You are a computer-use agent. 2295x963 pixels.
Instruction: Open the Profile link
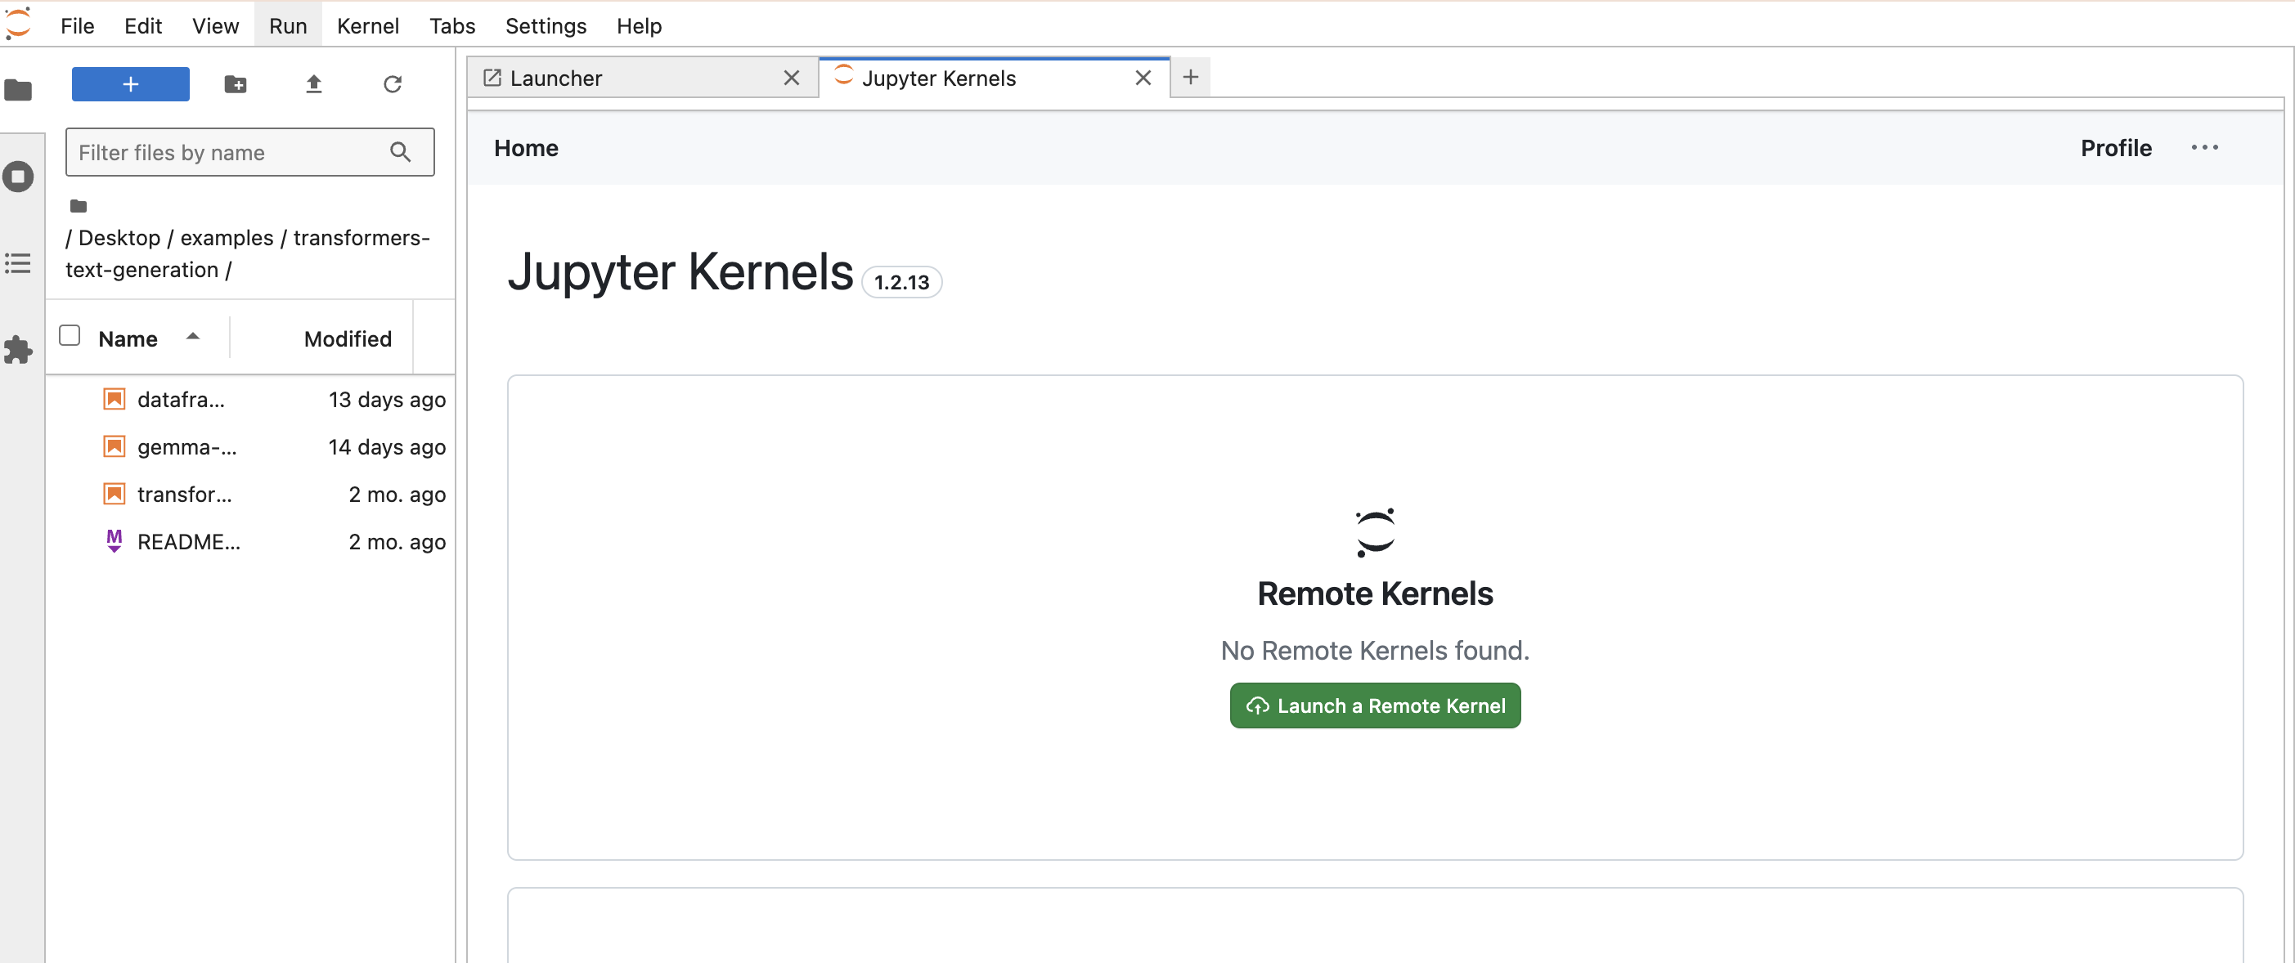(x=2116, y=148)
